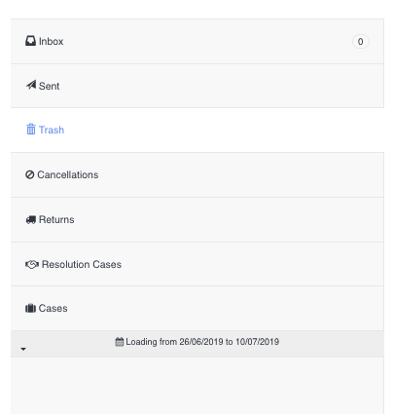Screen dimensions: 394x414
Task: Click the Cancellations ban icon
Action: 30,174
